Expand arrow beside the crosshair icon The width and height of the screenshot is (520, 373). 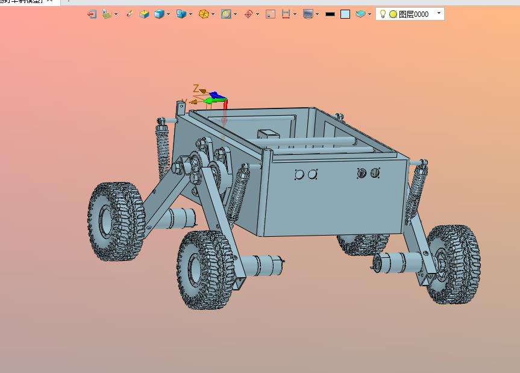[x=258, y=14]
